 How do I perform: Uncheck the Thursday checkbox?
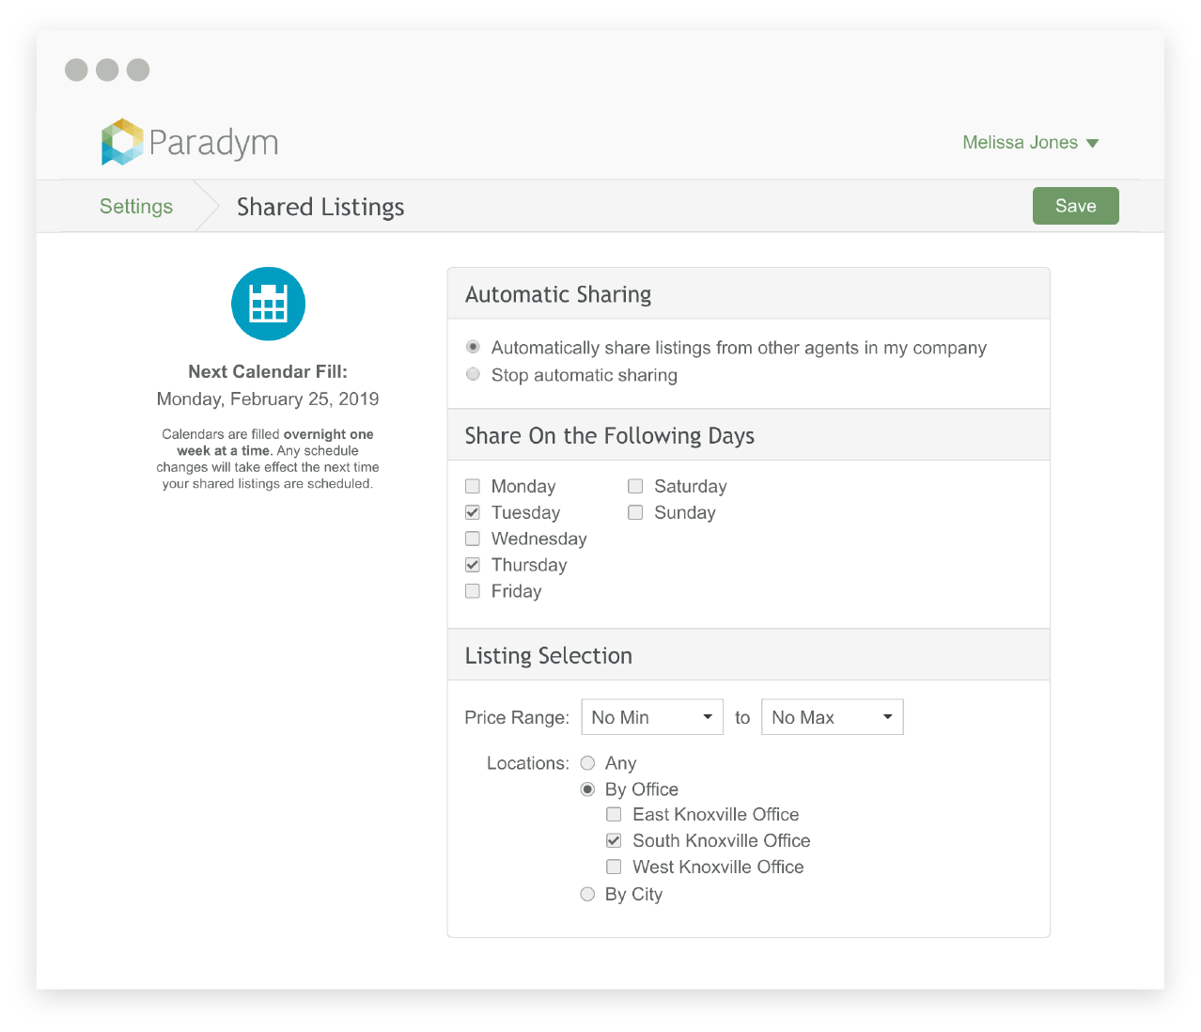coord(473,565)
